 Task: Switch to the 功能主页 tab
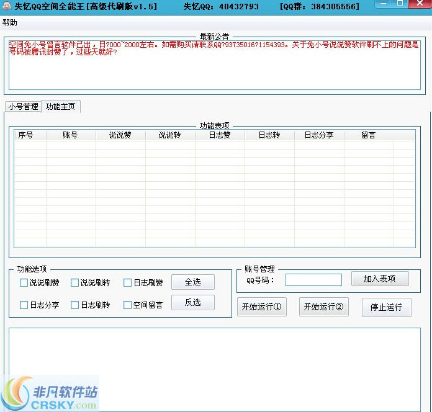[x=61, y=106]
